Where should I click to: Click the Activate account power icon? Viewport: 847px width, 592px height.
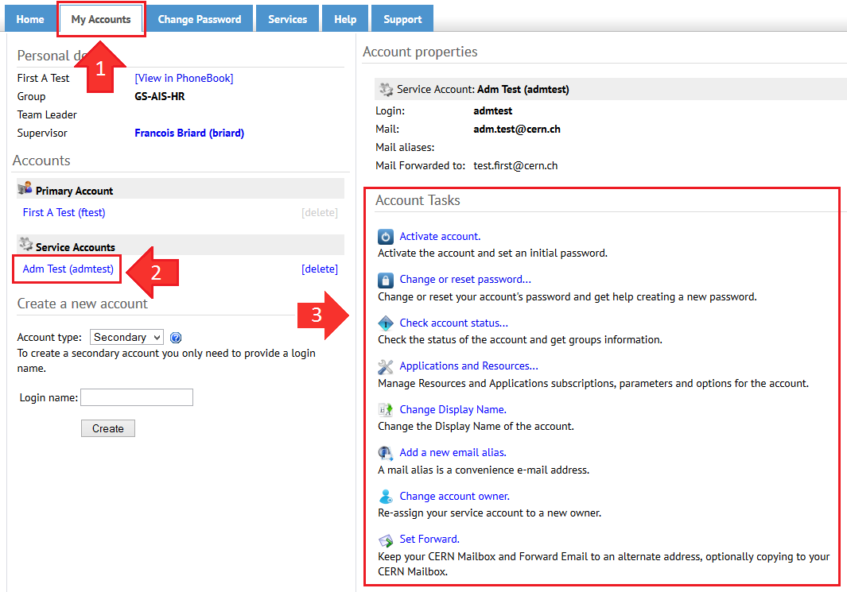click(x=386, y=236)
